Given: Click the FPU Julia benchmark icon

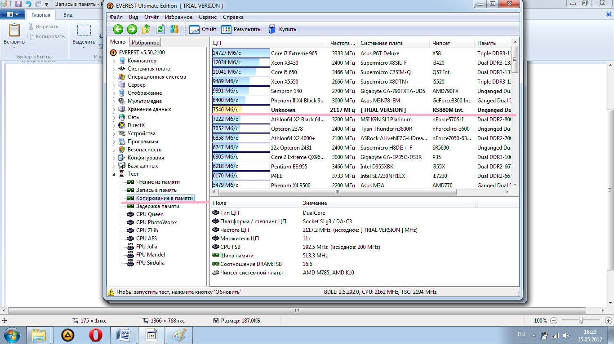Looking at the screenshot, I should [131, 247].
